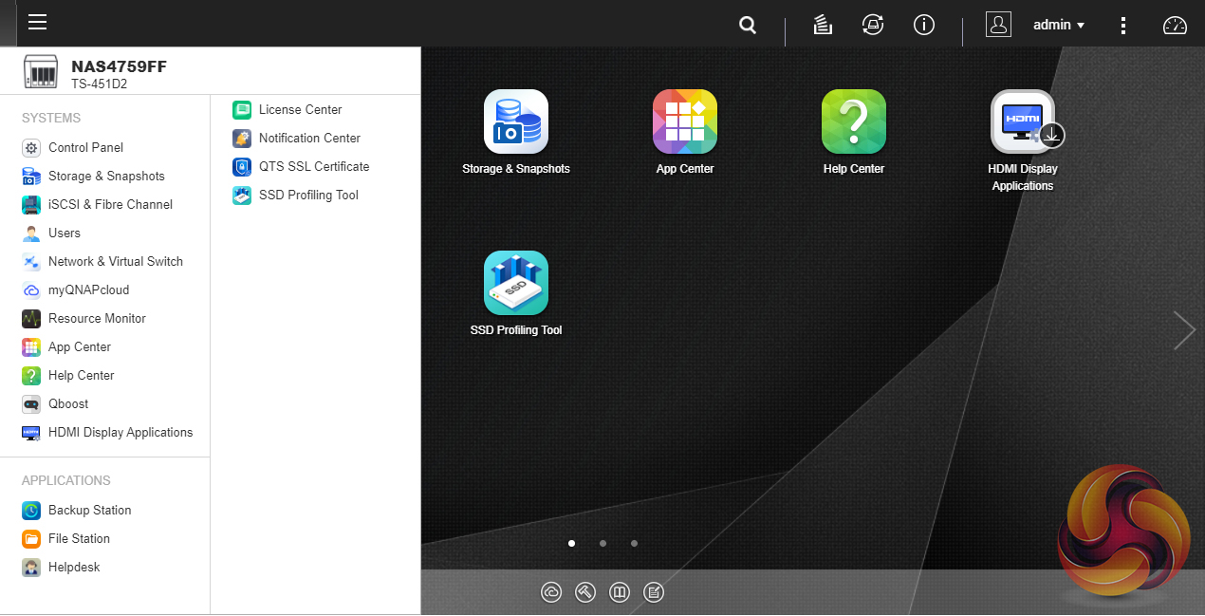Select the second desktop page dot

(602, 544)
